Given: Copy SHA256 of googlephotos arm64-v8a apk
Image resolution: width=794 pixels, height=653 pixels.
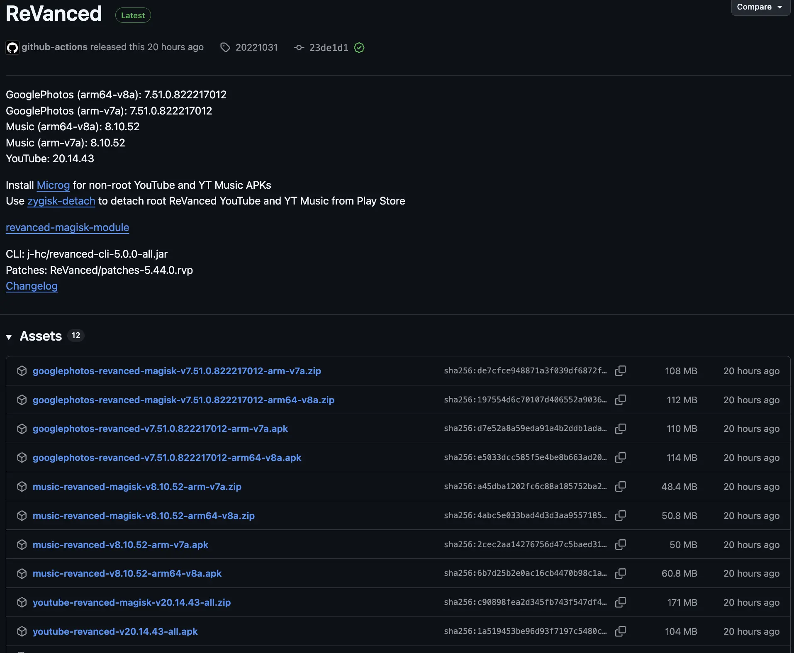Looking at the screenshot, I should tap(620, 458).
